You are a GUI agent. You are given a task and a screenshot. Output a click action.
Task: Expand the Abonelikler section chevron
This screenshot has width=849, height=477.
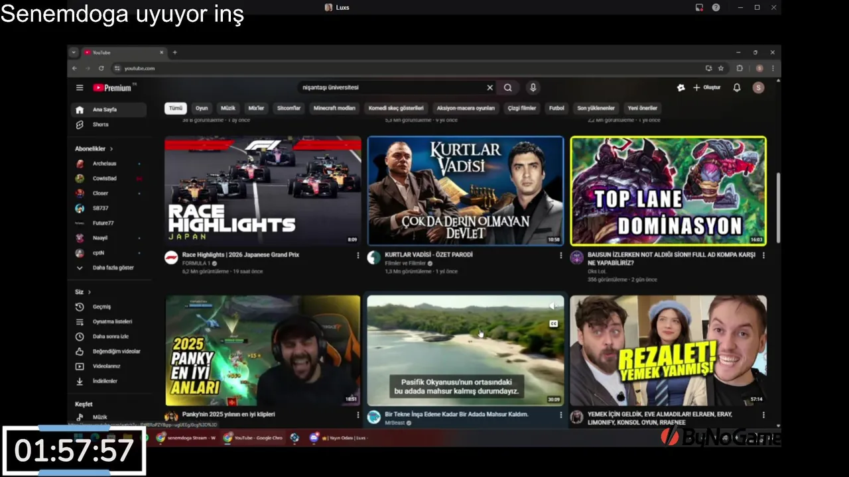(x=111, y=149)
